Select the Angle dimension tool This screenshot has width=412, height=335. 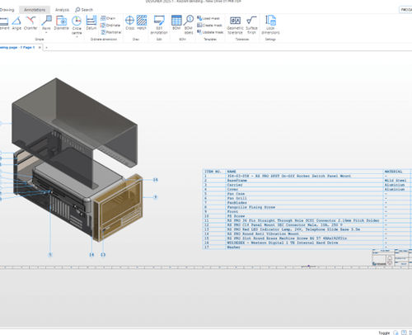[x=16, y=23]
